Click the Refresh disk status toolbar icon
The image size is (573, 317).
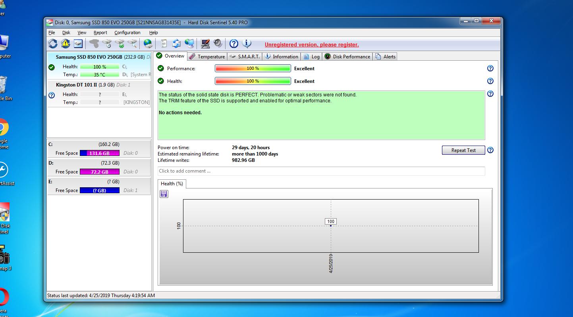pyautogui.click(x=53, y=44)
